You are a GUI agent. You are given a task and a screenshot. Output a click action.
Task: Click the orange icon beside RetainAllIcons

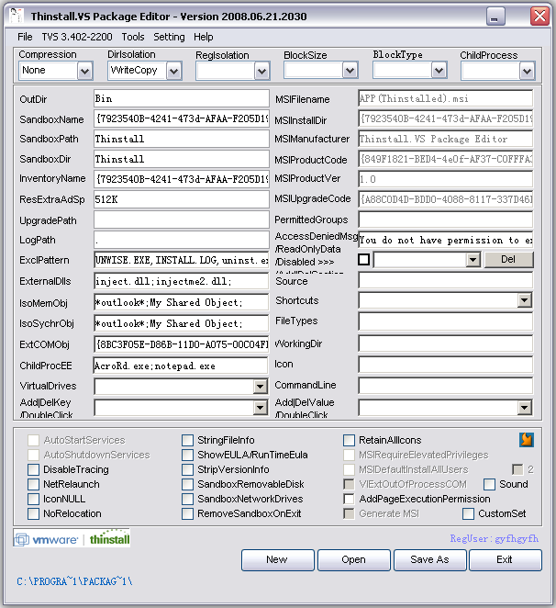coord(526,440)
